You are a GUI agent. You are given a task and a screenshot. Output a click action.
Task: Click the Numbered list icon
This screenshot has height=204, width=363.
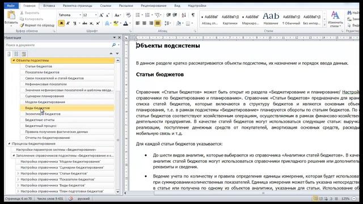tap(147, 15)
